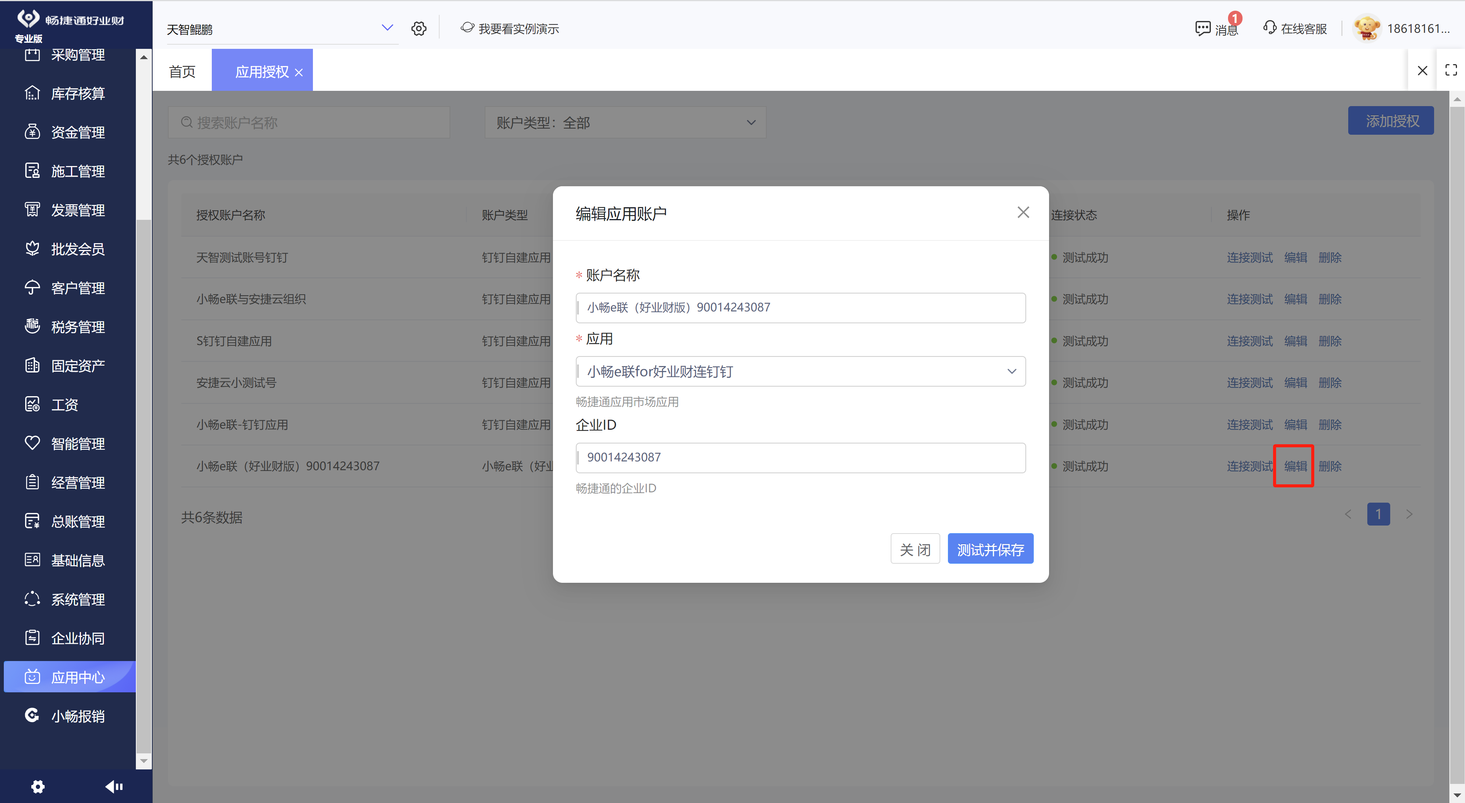The width and height of the screenshot is (1465, 803).
Task: Open 企业协同 sidebar icon
Action: (x=32, y=638)
